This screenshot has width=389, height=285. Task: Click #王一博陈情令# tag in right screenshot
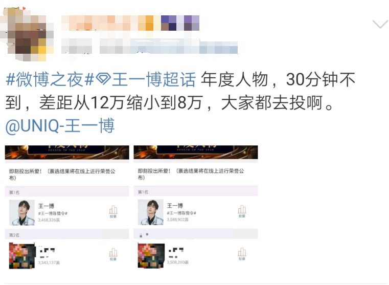click(181, 213)
